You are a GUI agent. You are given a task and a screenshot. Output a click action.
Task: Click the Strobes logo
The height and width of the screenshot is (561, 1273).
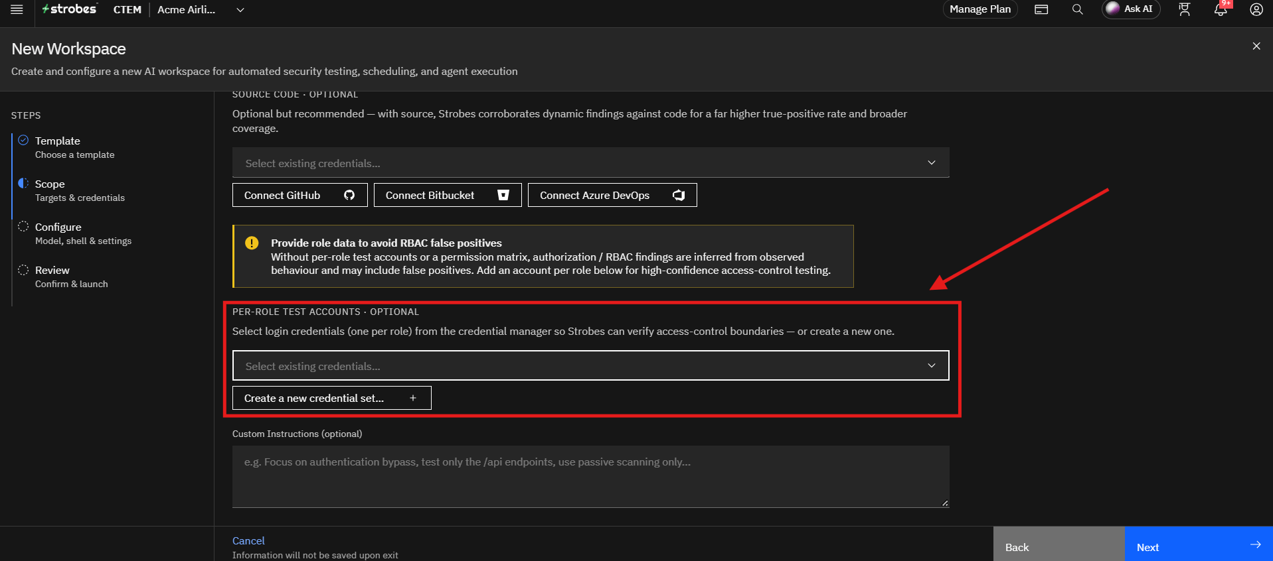pyautogui.click(x=70, y=9)
